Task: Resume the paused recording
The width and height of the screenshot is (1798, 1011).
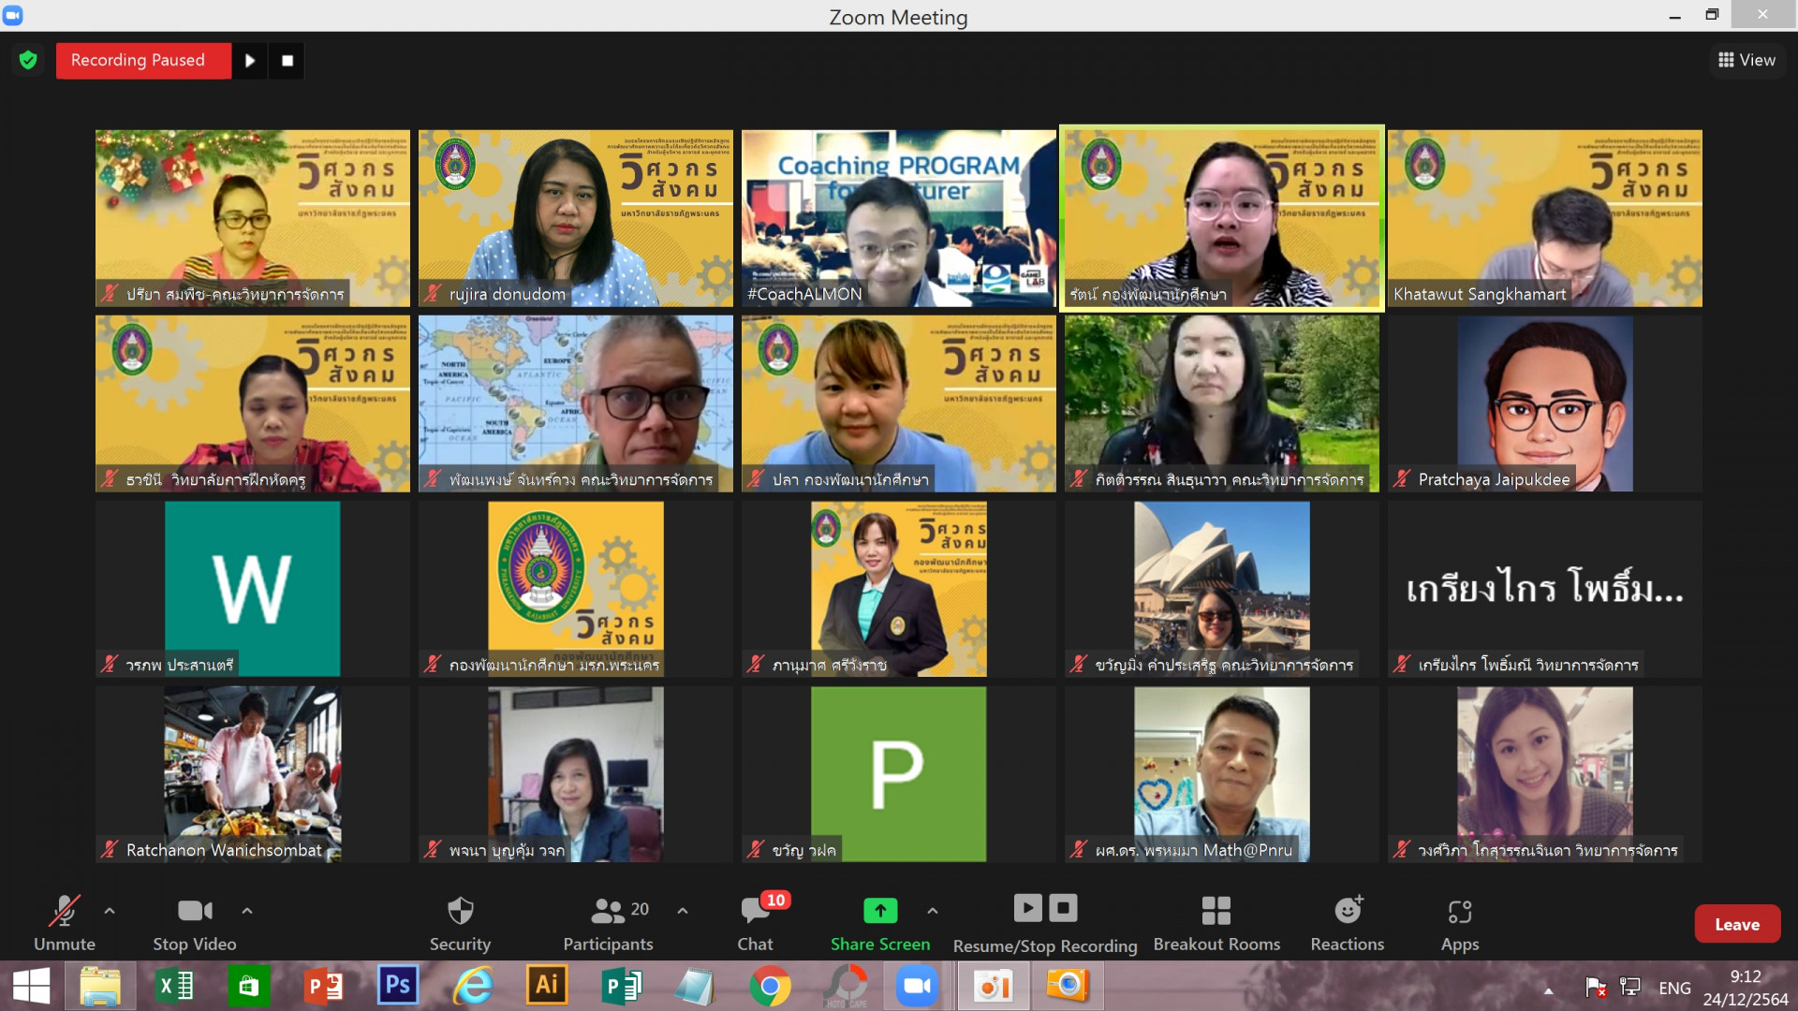Action: pyautogui.click(x=250, y=61)
